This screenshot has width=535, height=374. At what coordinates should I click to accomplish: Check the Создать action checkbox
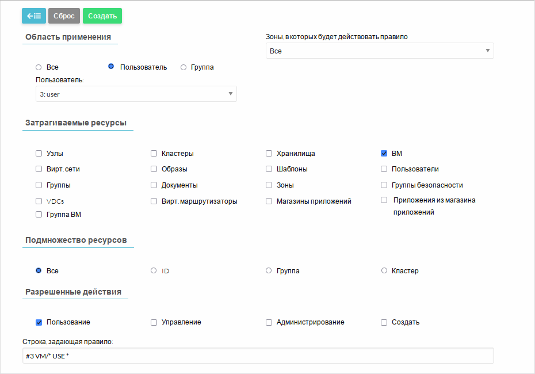click(384, 323)
